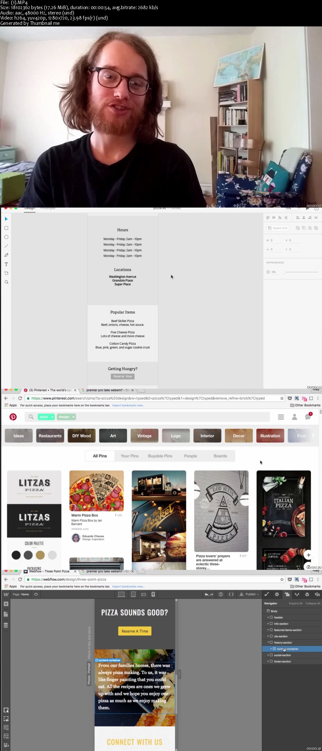Viewport: 322px width, 751px height.
Task: Click the Pinterest search magnifier icon
Action: pyautogui.click(x=31, y=417)
